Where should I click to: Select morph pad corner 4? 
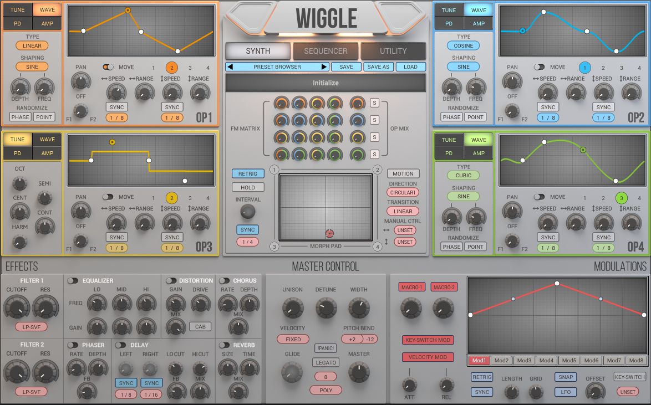pyautogui.click(x=377, y=247)
